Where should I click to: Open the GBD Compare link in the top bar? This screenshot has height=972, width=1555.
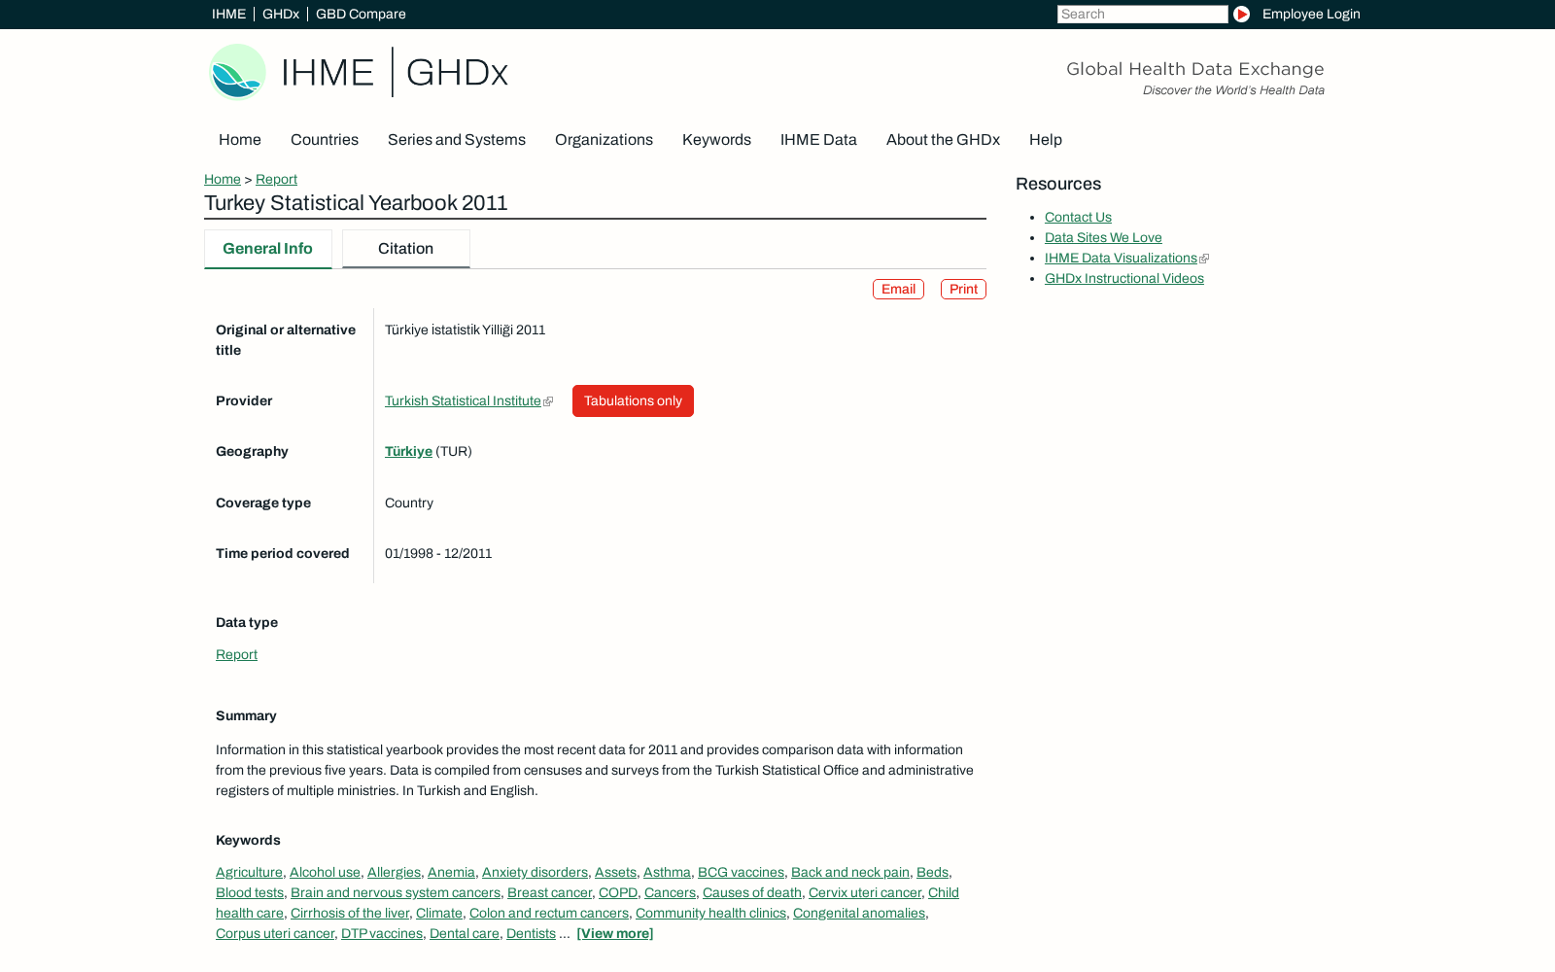pos(361,14)
